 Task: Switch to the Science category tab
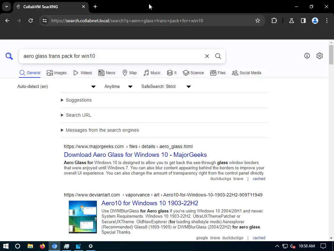pyautogui.click(x=193, y=73)
